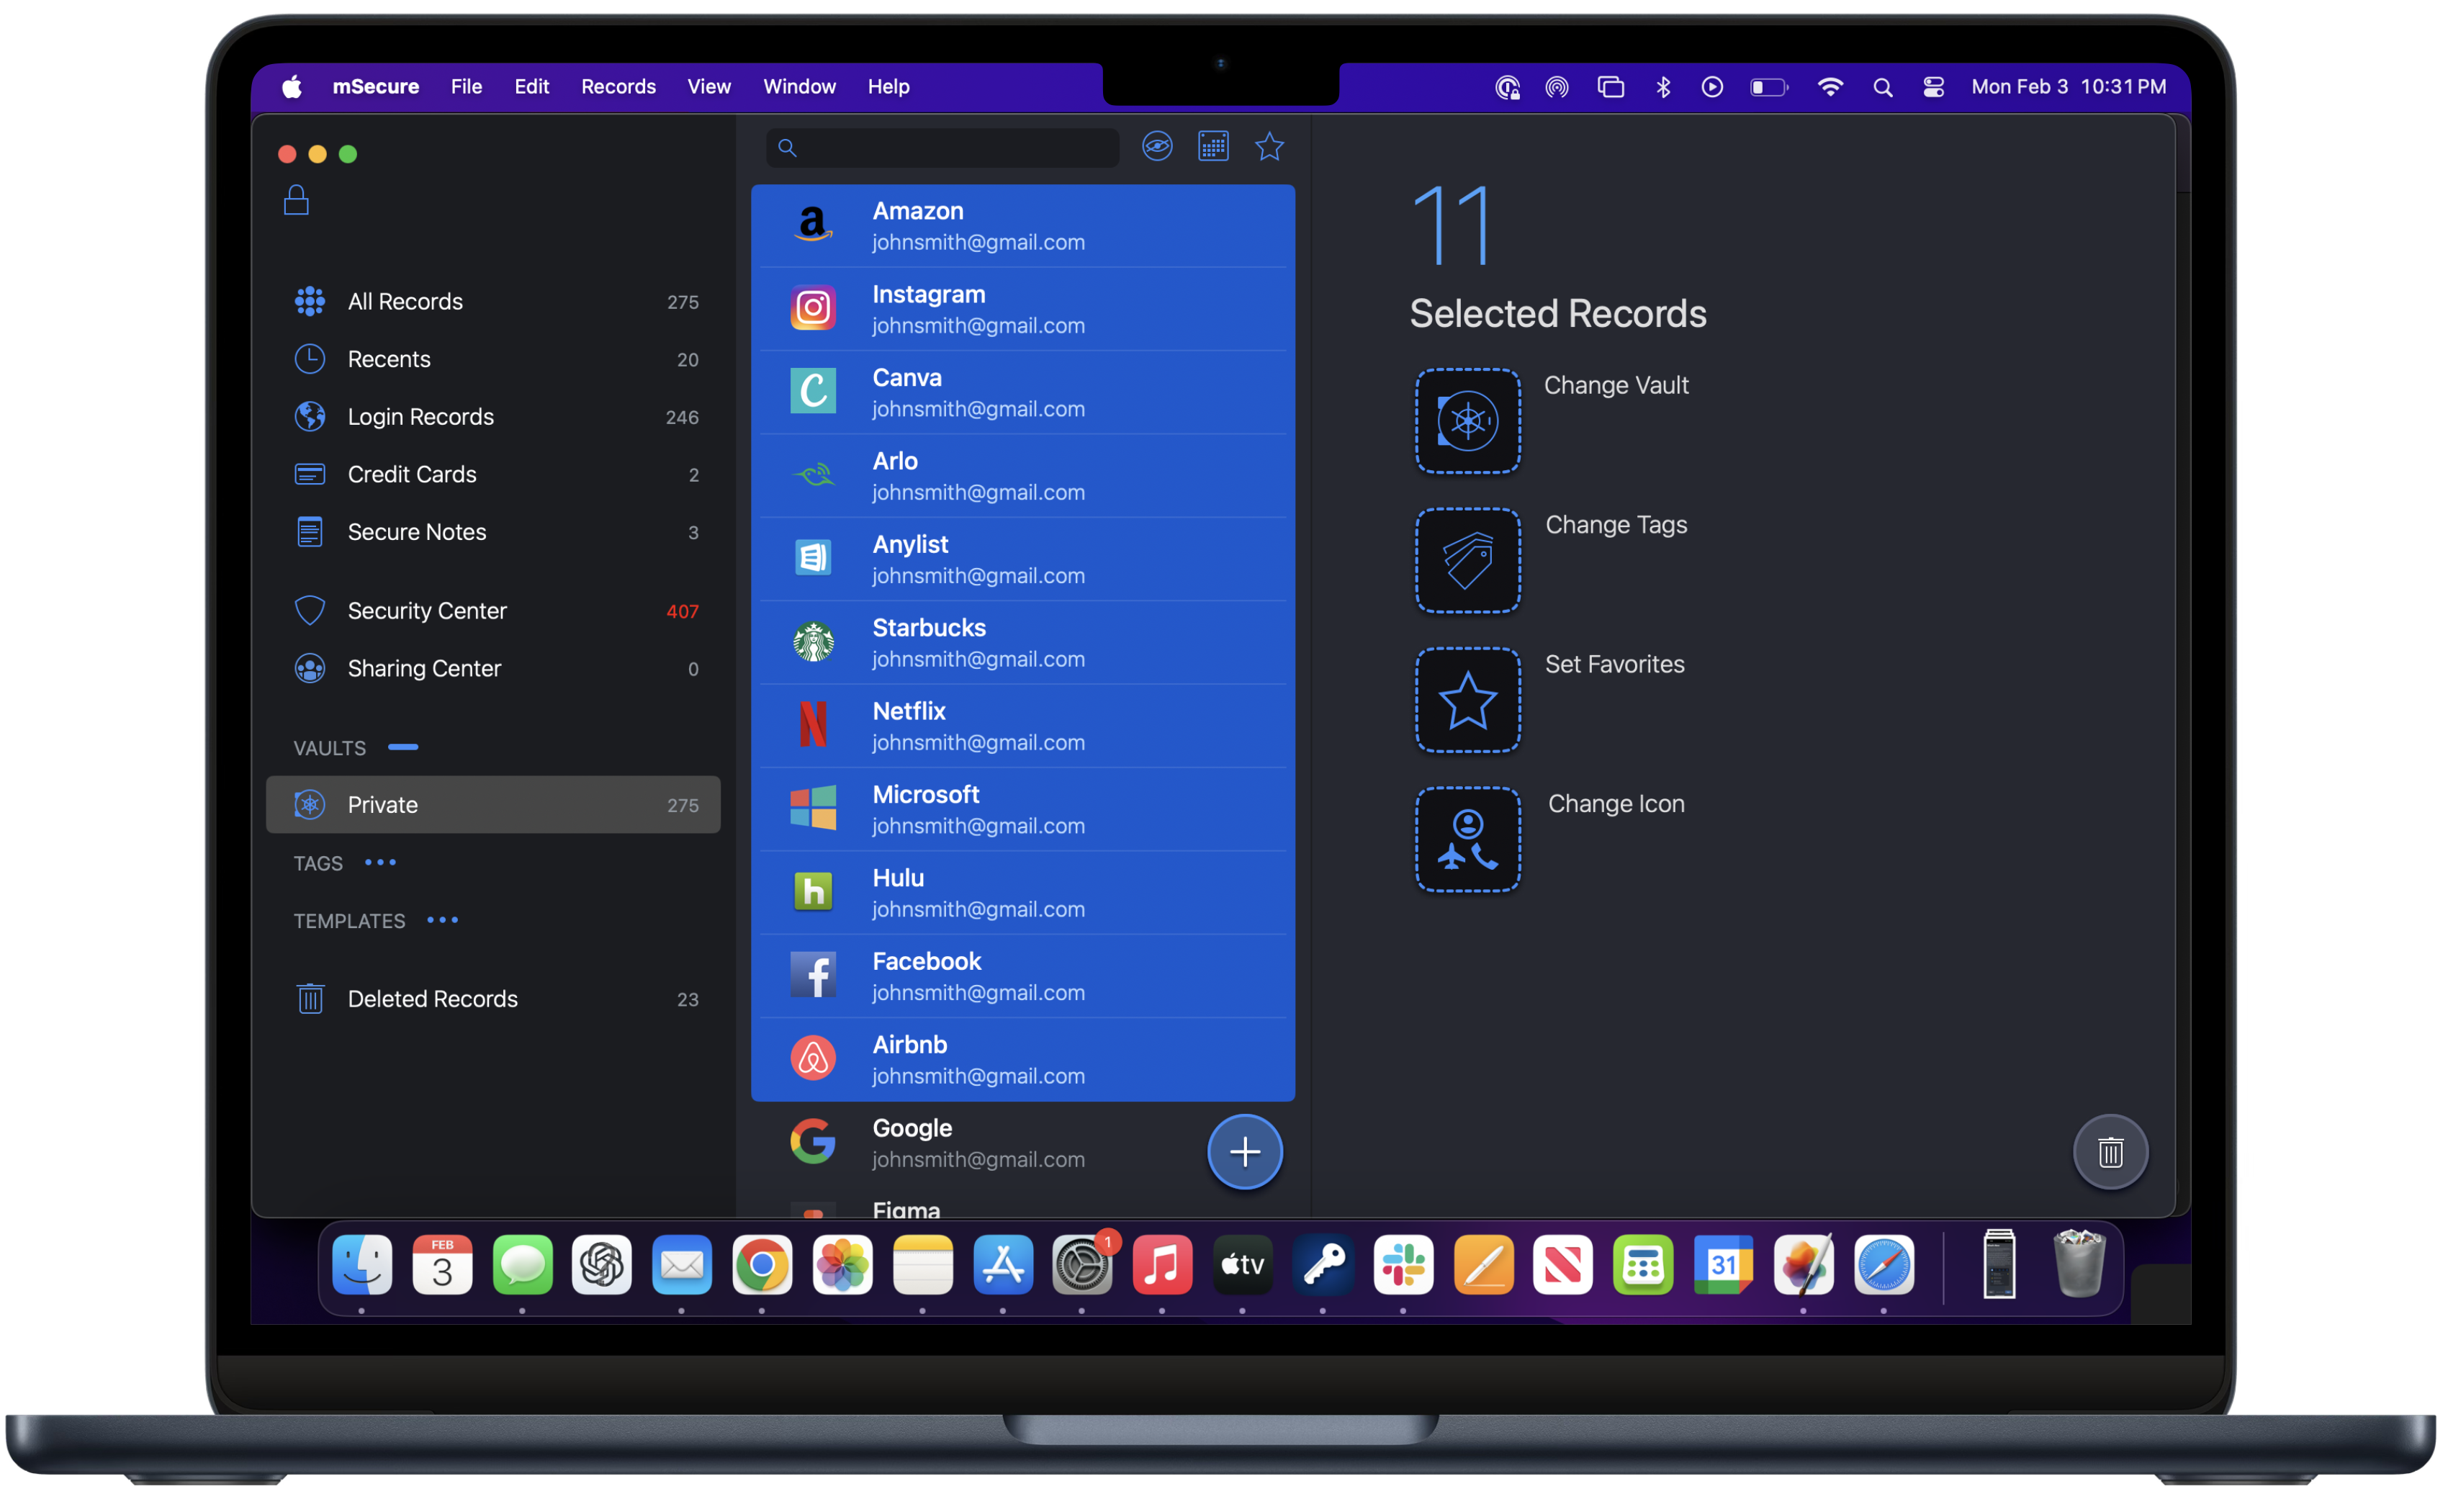Viewport: 2448px width, 1512px height.
Task: Collapse the VAULTS section
Action: pos(403,747)
